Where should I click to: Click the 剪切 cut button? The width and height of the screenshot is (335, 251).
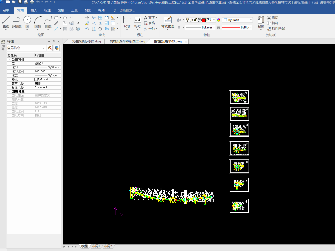[x=273, y=17]
